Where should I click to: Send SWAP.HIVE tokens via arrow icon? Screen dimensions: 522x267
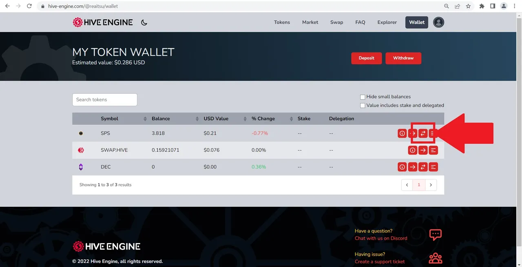[423, 150]
